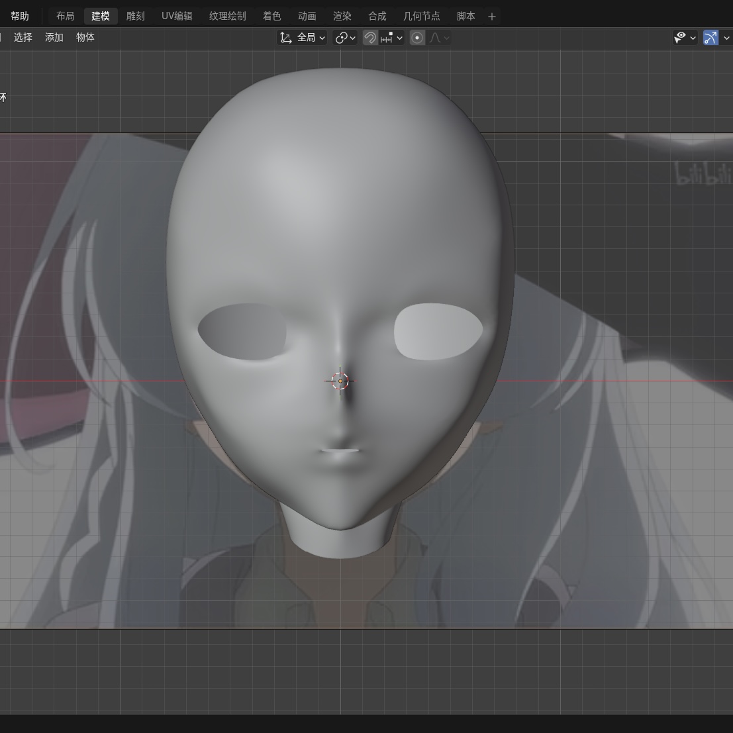Open the transform pivot point dropdown
The width and height of the screenshot is (733, 733).
tap(346, 38)
